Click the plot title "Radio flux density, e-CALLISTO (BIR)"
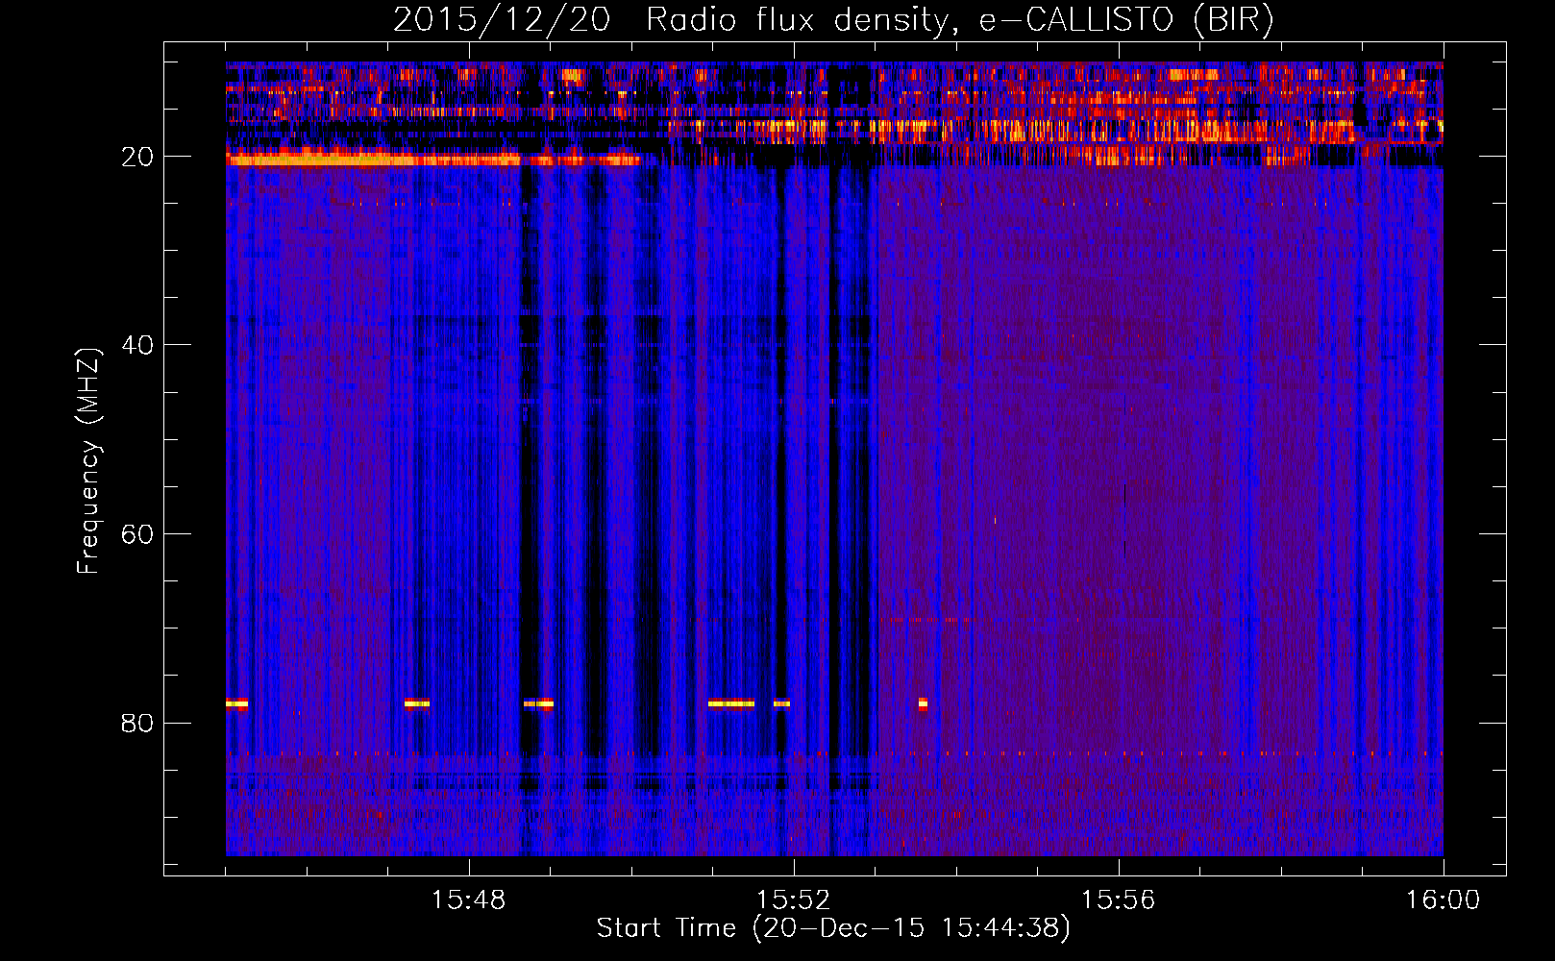 (x=959, y=20)
